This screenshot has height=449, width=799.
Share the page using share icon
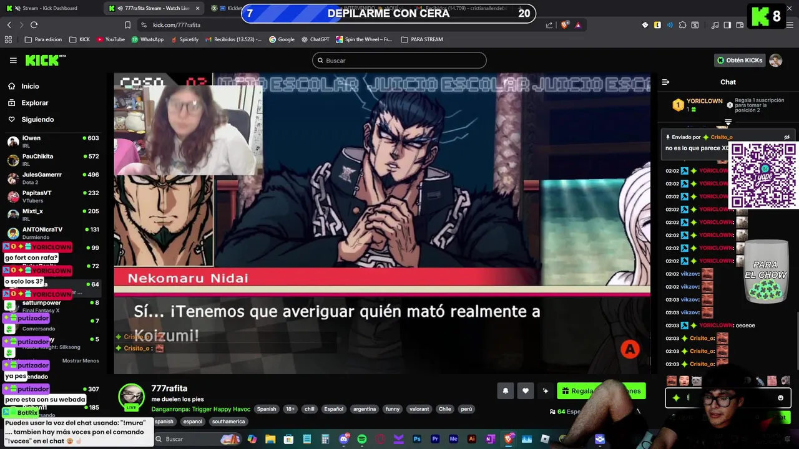[x=549, y=25]
